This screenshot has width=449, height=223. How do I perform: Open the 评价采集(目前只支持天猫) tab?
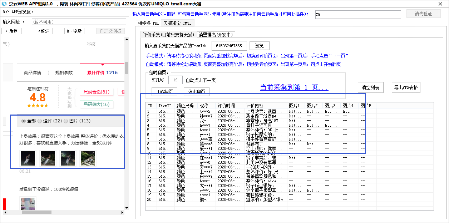[168, 35]
